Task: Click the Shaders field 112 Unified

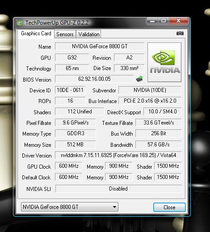Action: tap(80, 112)
